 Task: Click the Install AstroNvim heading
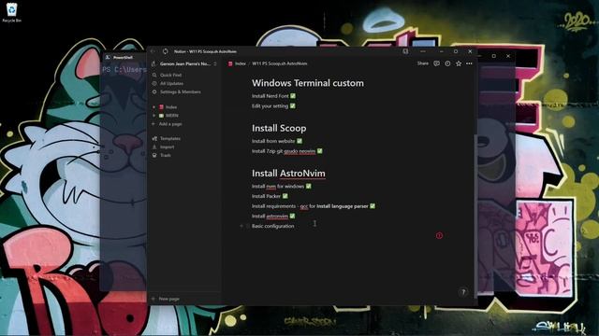(288, 173)
